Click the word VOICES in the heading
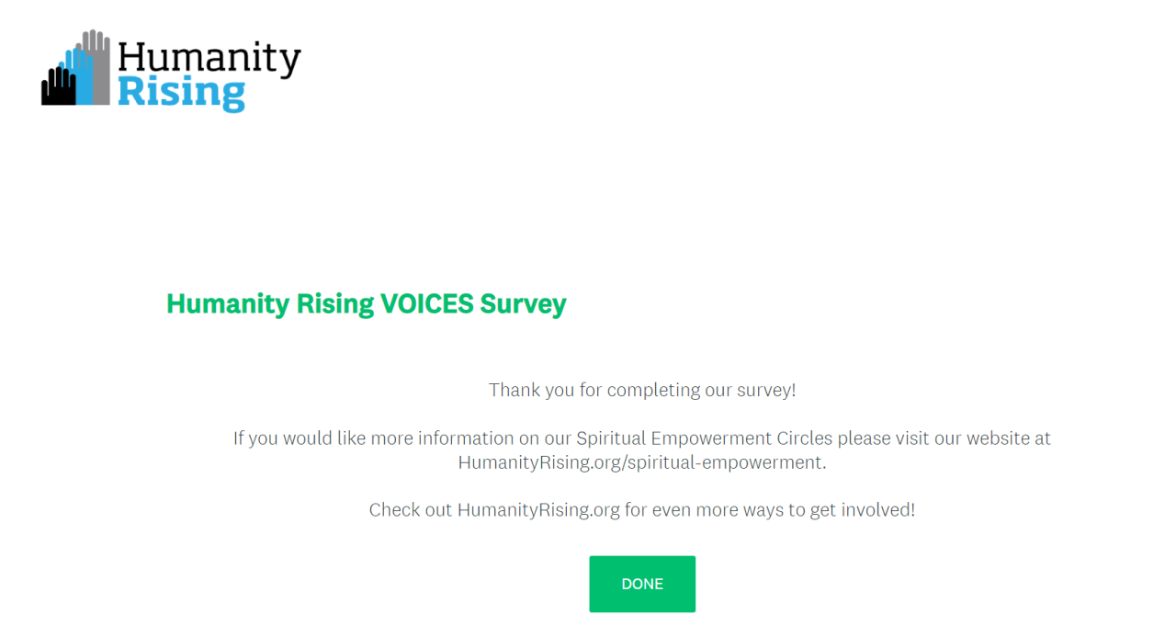The width and height of the screenshot is (1176, 626). coord(426,303)
